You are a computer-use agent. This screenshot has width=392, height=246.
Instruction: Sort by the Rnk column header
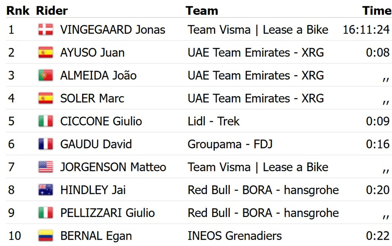[18, 11]
